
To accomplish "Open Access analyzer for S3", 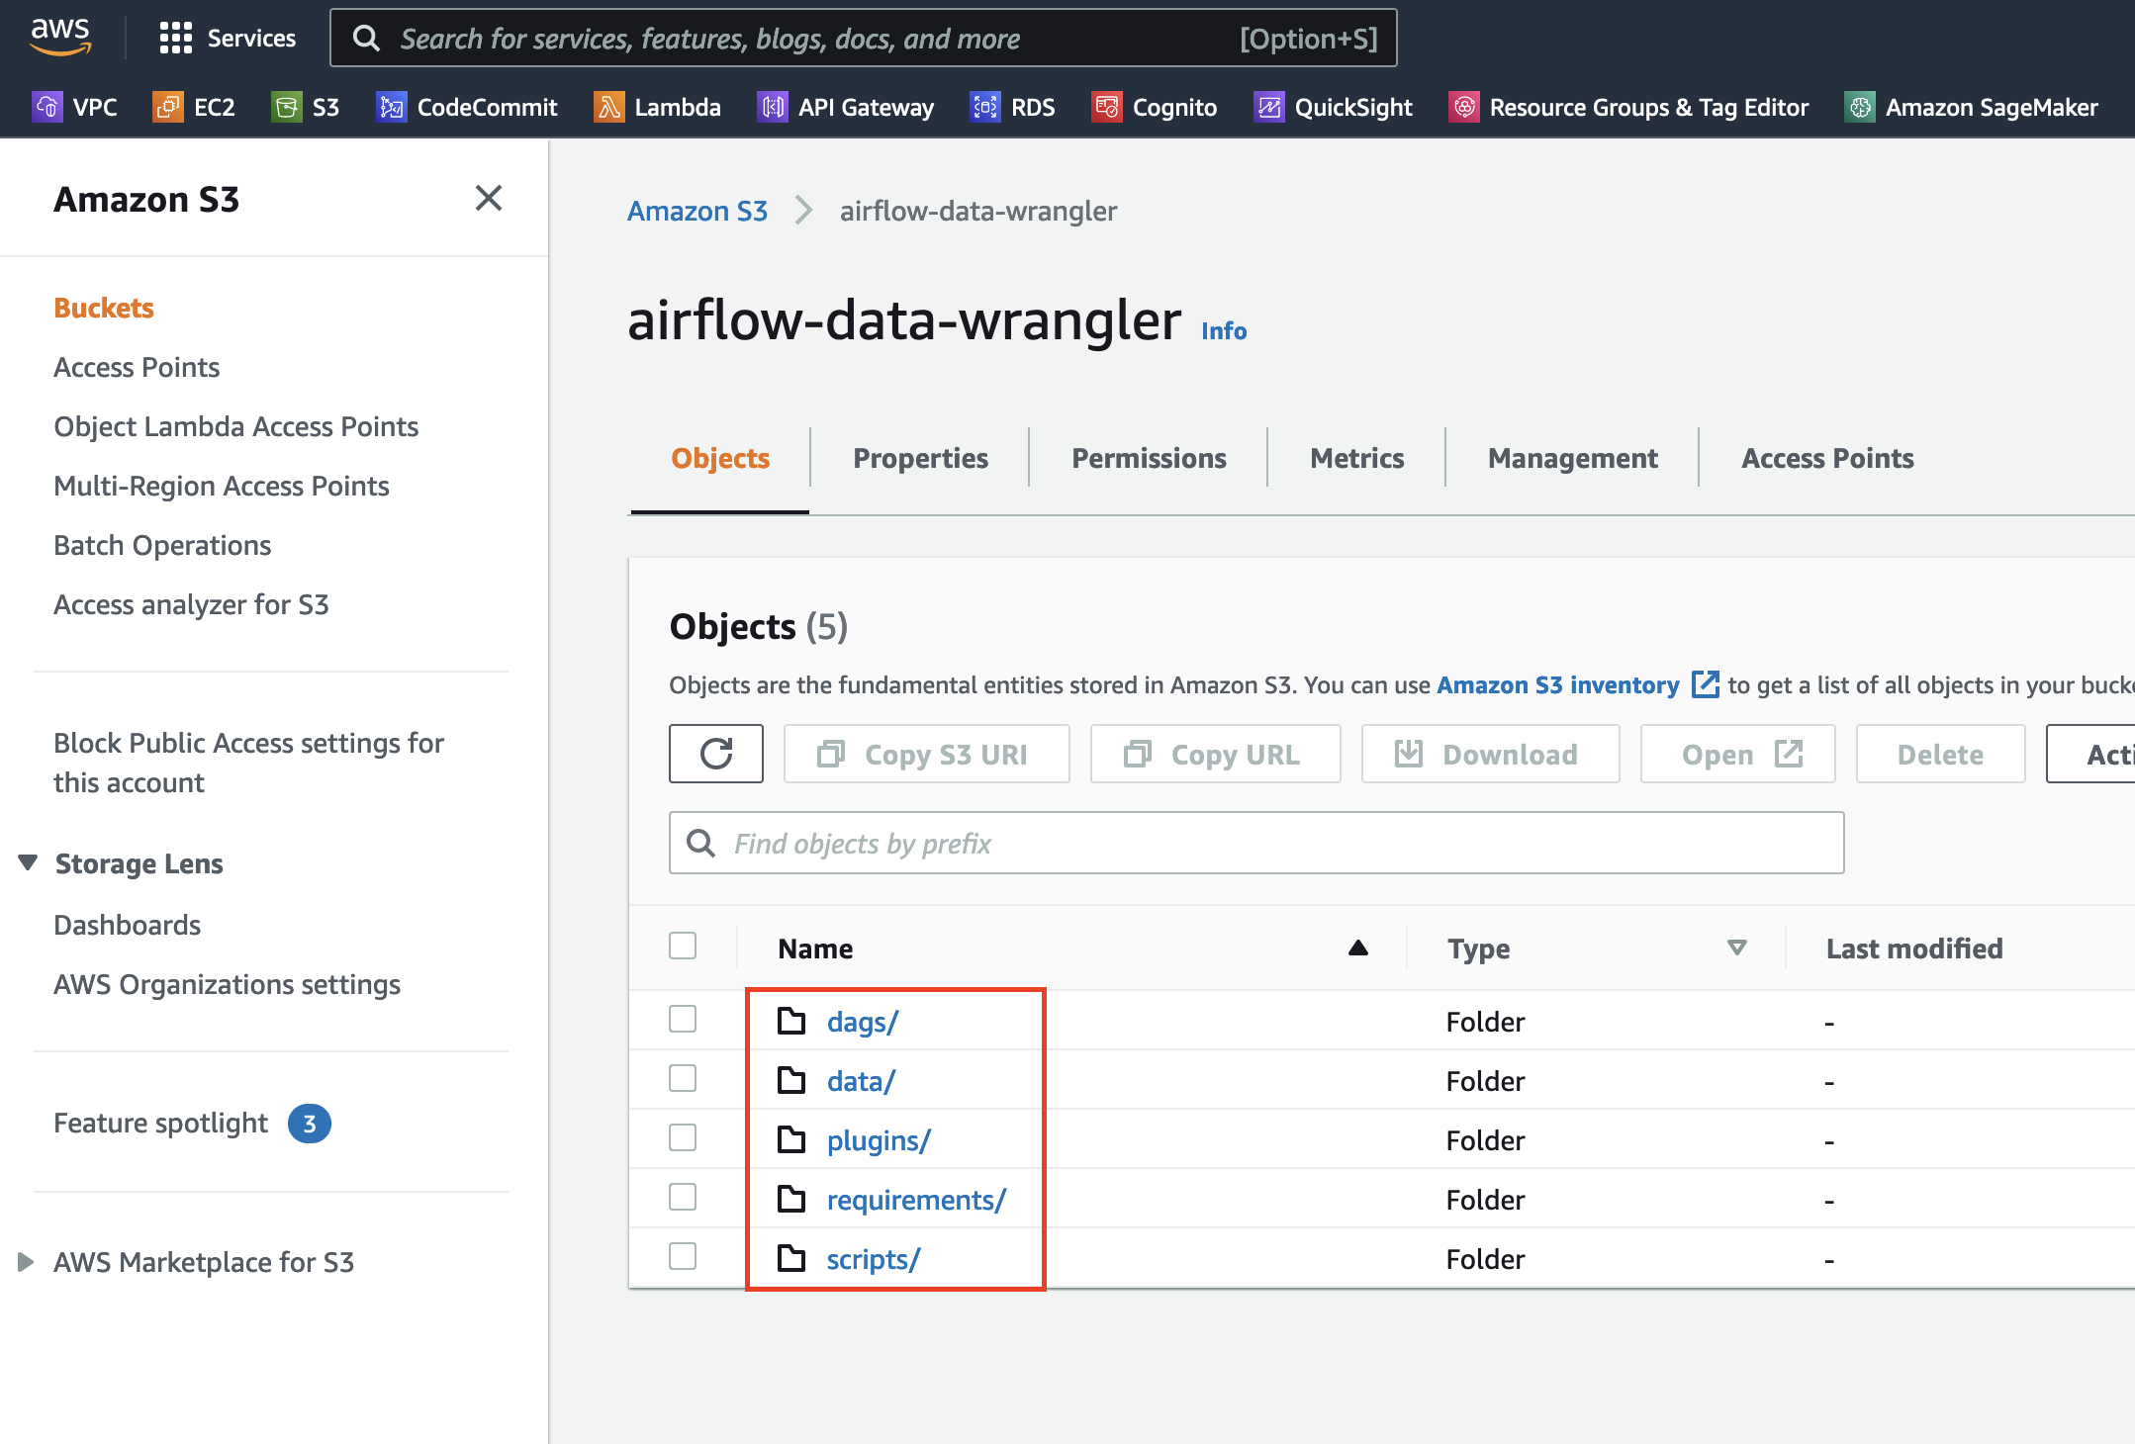I will click(x=191, y=604).
